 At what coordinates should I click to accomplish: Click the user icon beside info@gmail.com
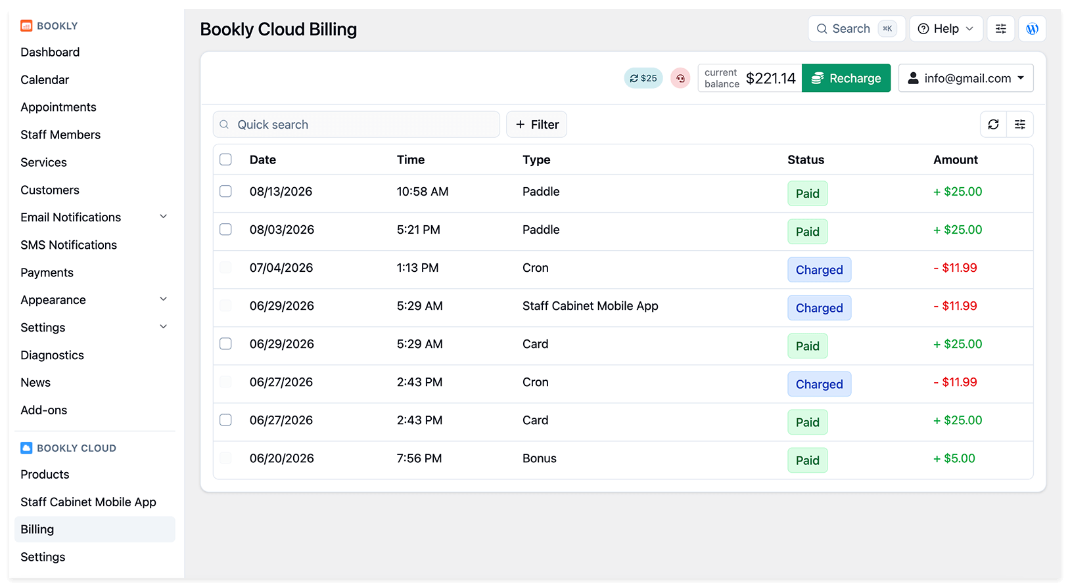[x=913, y=78]
